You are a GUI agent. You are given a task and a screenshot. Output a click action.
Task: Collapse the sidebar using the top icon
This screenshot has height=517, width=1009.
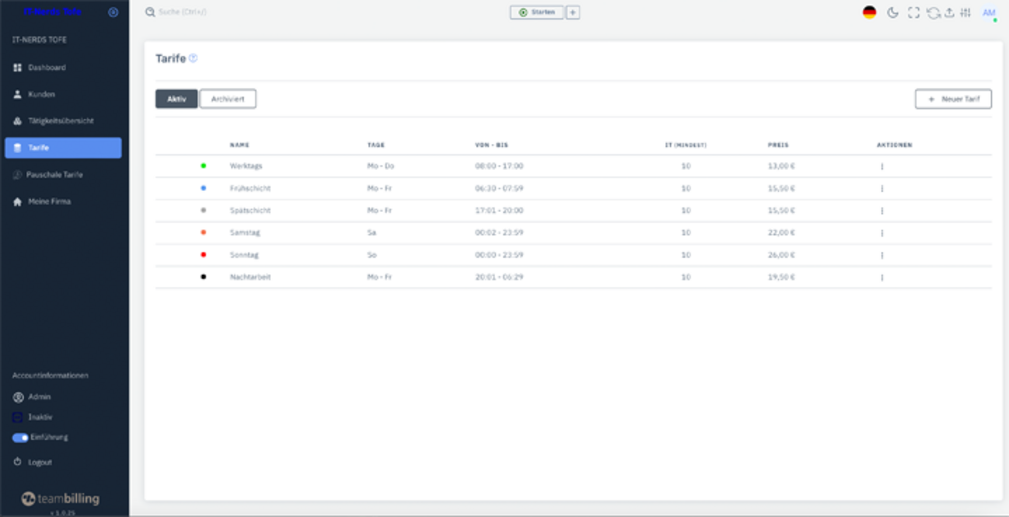coord(113,12)
